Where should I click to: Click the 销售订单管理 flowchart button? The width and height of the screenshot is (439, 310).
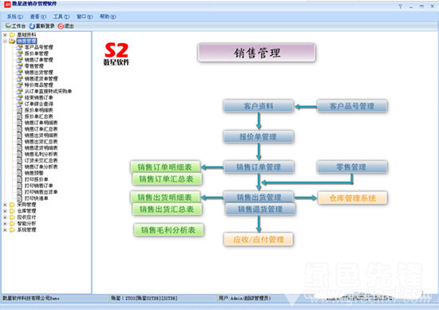(259, 167)
